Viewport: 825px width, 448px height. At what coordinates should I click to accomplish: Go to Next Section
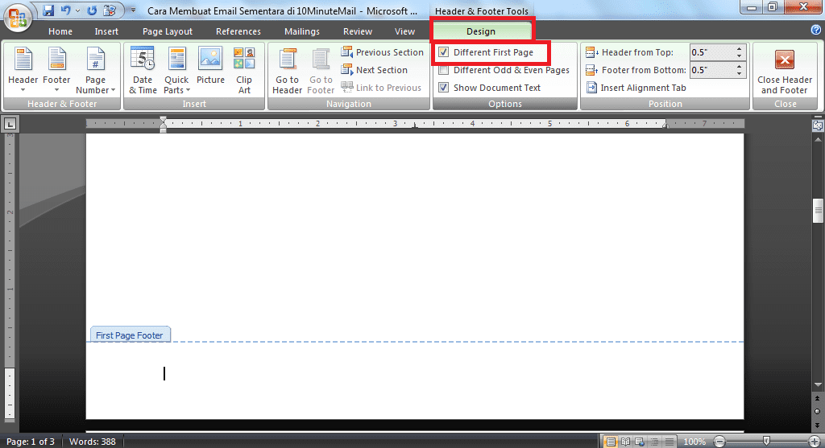374,70
